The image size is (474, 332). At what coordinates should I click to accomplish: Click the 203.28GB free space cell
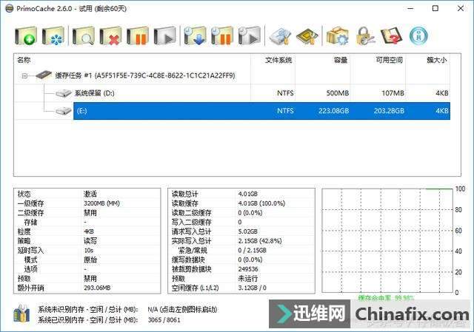(389, 111)
